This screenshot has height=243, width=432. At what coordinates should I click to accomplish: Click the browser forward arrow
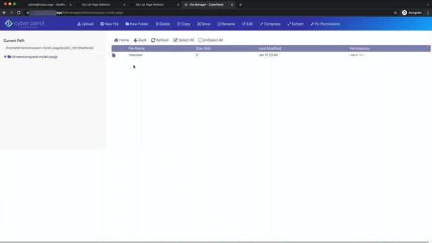coord(11,13)
